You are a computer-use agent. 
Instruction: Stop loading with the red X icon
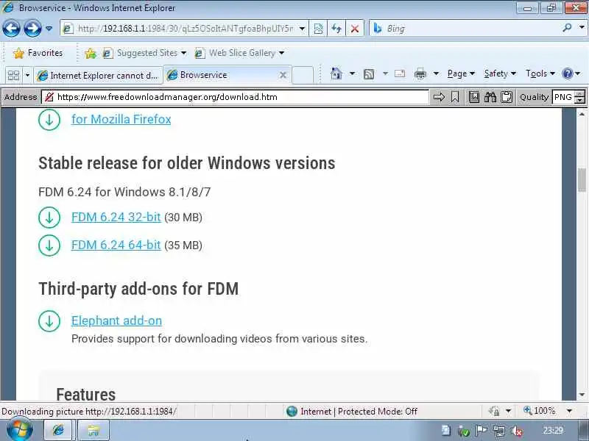click(355, 29)
